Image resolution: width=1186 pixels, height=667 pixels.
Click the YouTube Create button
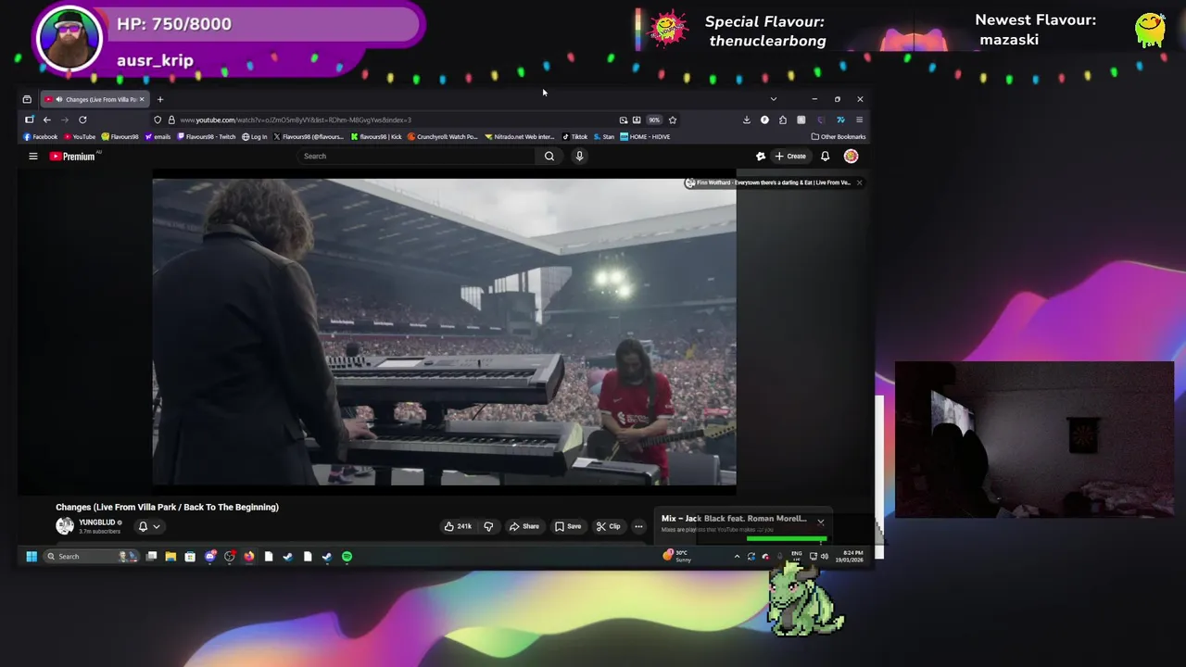(790, 157)
